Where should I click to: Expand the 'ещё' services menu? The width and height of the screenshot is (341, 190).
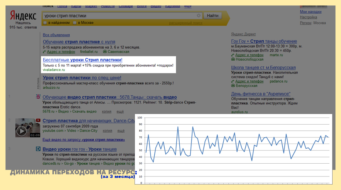188,6
